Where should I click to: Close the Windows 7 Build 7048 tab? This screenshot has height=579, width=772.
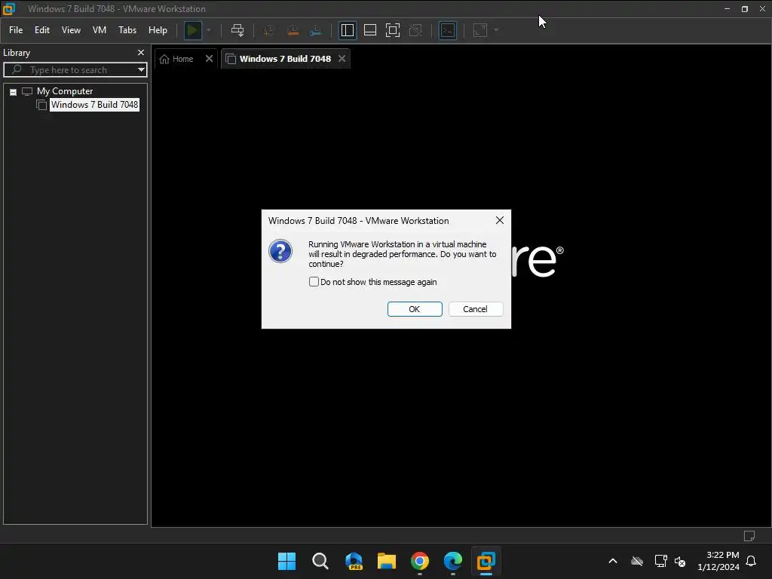pyautogui.click(x=342, y=59)
